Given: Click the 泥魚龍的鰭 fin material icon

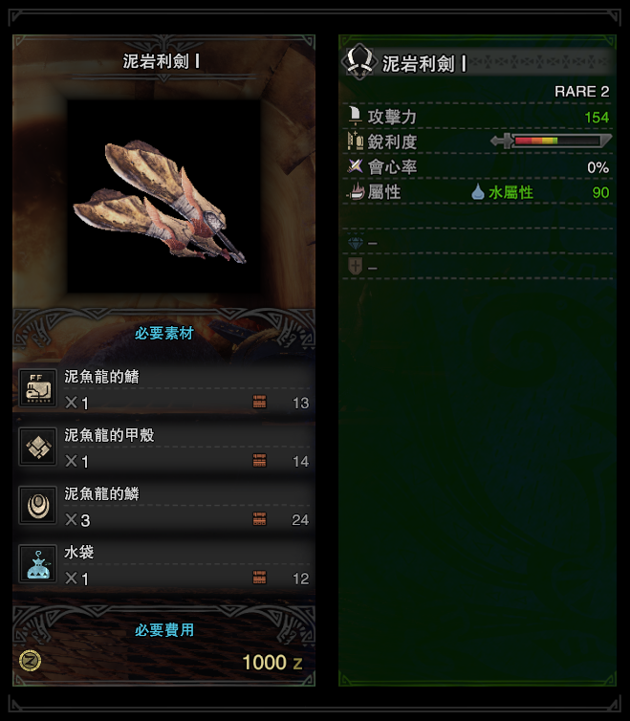Looking at the screenshot, I should pos(37,387).
